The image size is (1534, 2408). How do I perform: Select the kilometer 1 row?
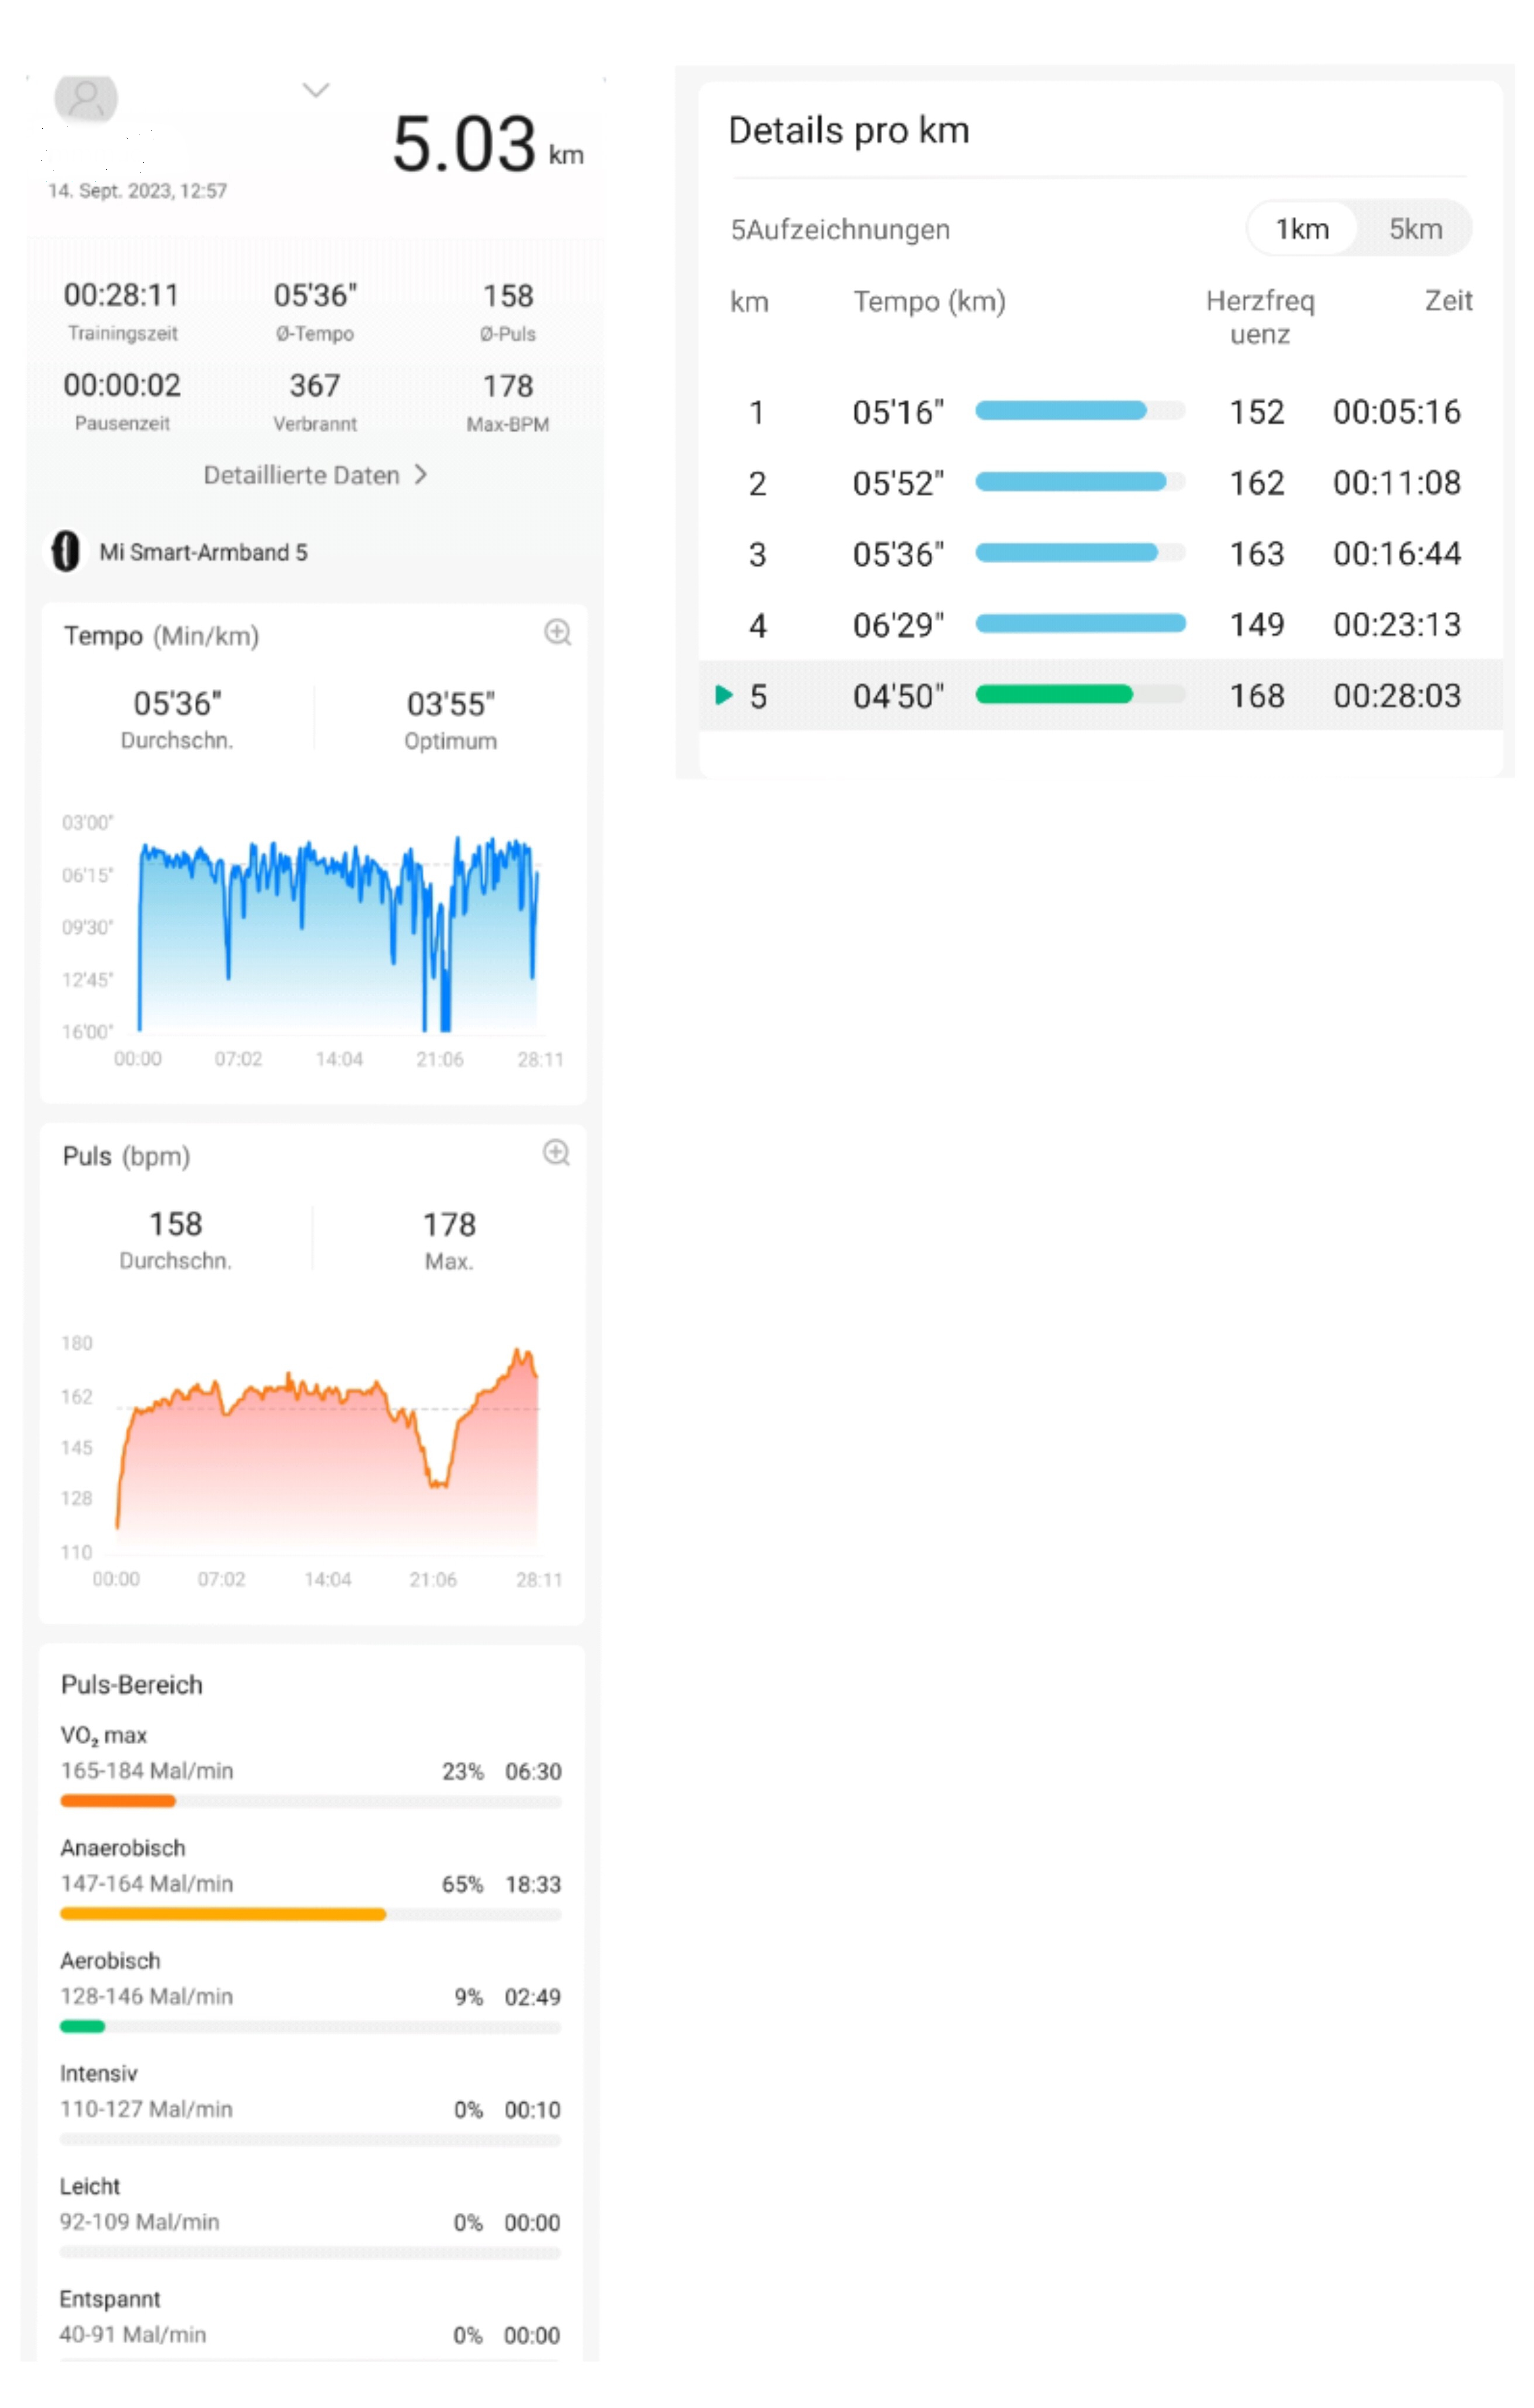(x=1100, y=412)
